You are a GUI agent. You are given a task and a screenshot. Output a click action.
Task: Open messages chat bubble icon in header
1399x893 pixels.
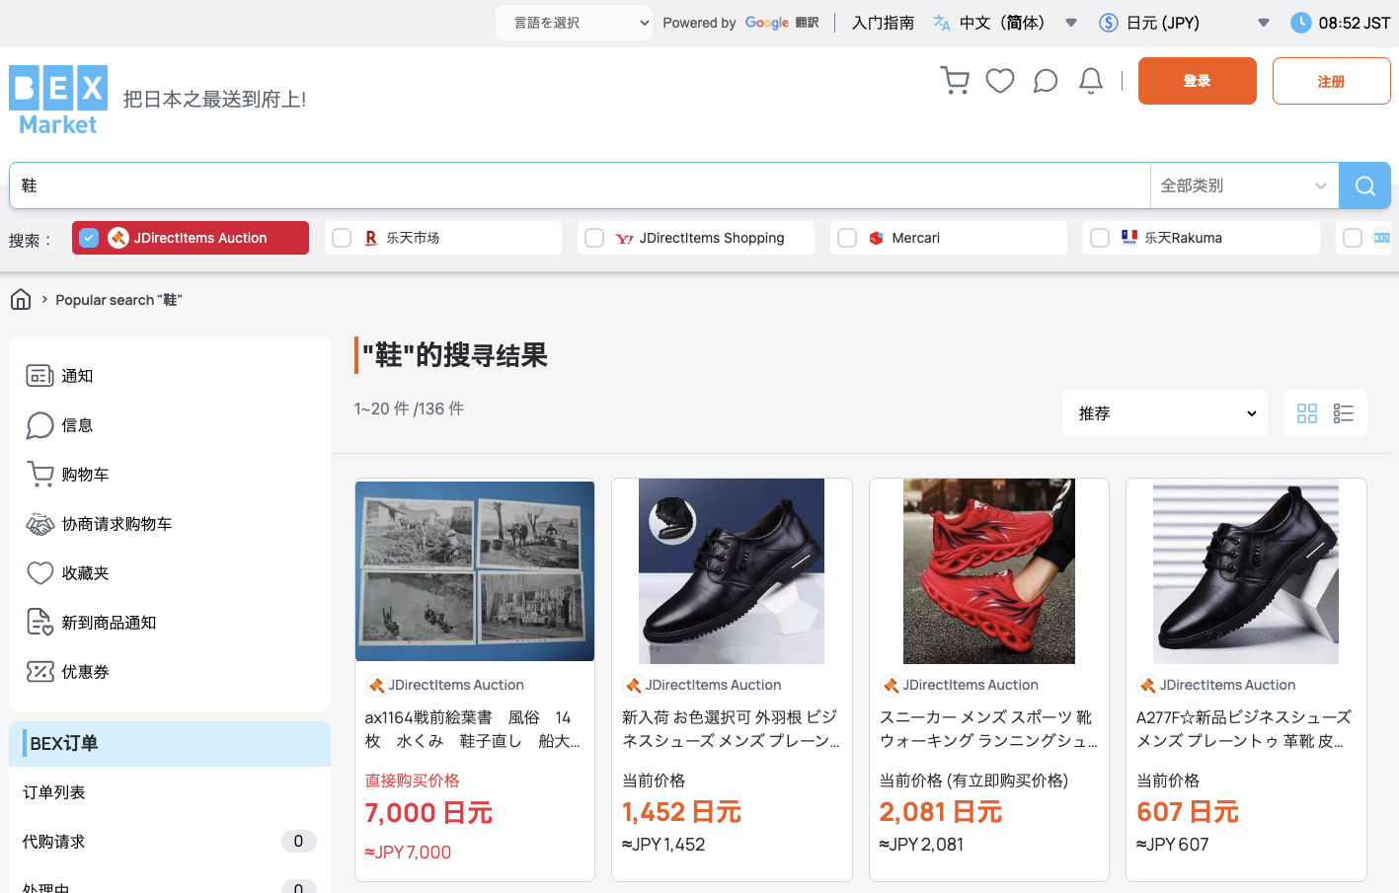tap(1046, 81)
